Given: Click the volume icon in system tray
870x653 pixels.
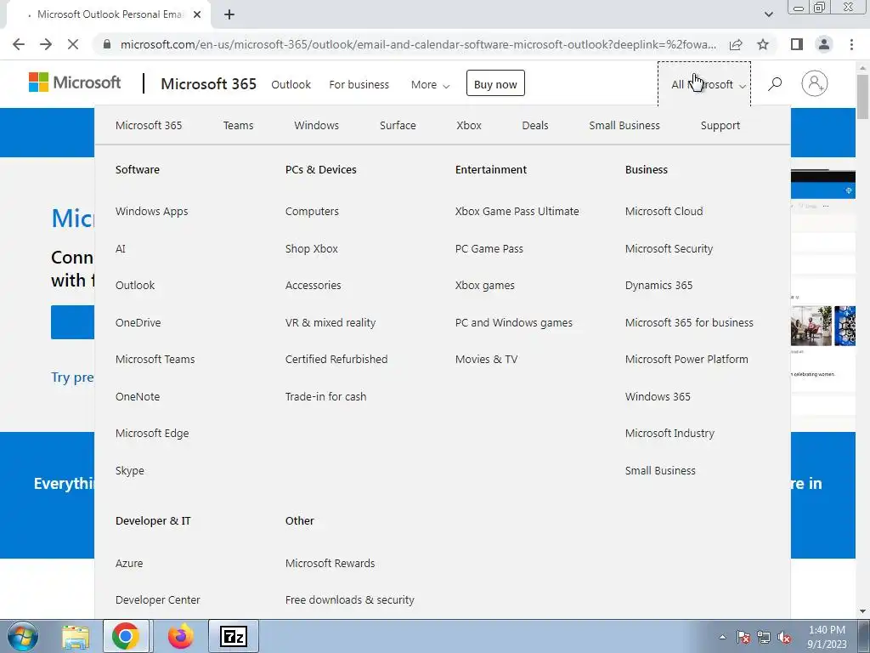Looking at the screenshot, I should click(x=784, y=638).
